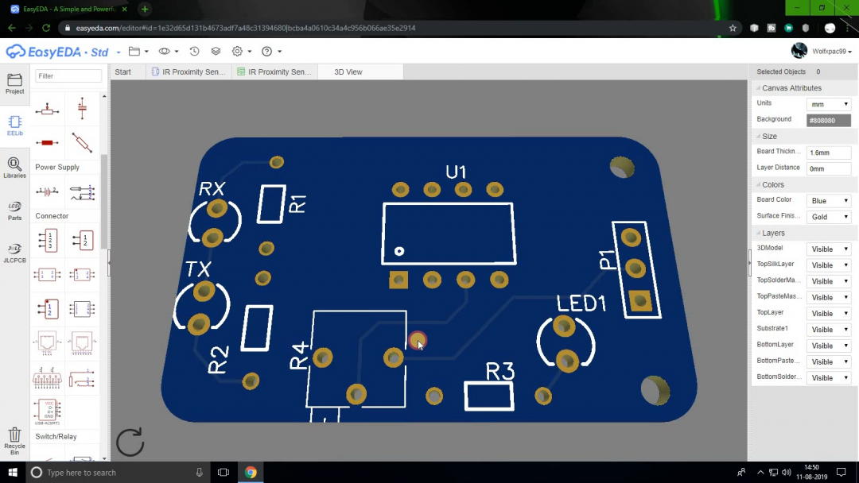Click the Wolfxpac99 account name
Image resolution: width=859 pixels, height=483 pixels.
tap(829, 50)
